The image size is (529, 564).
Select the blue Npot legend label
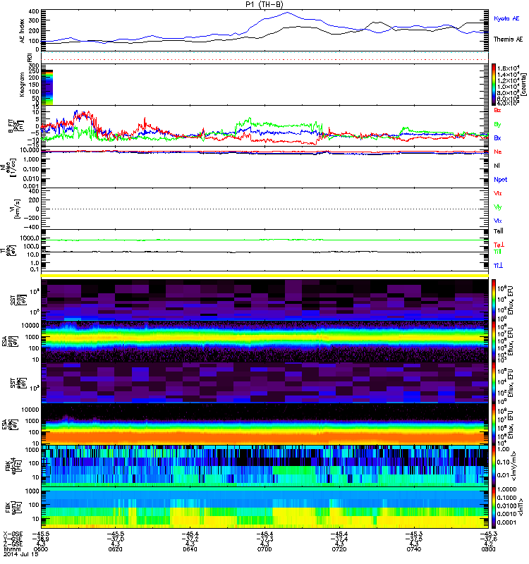pyautogui.click(x=501, y=180)
